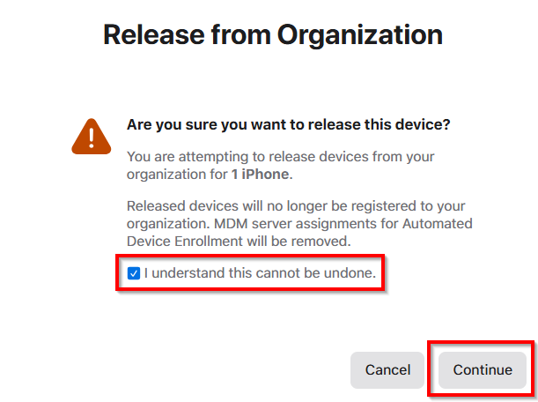Confirm release with the Continue button
The image size is (538, 402).
[483, 370]
